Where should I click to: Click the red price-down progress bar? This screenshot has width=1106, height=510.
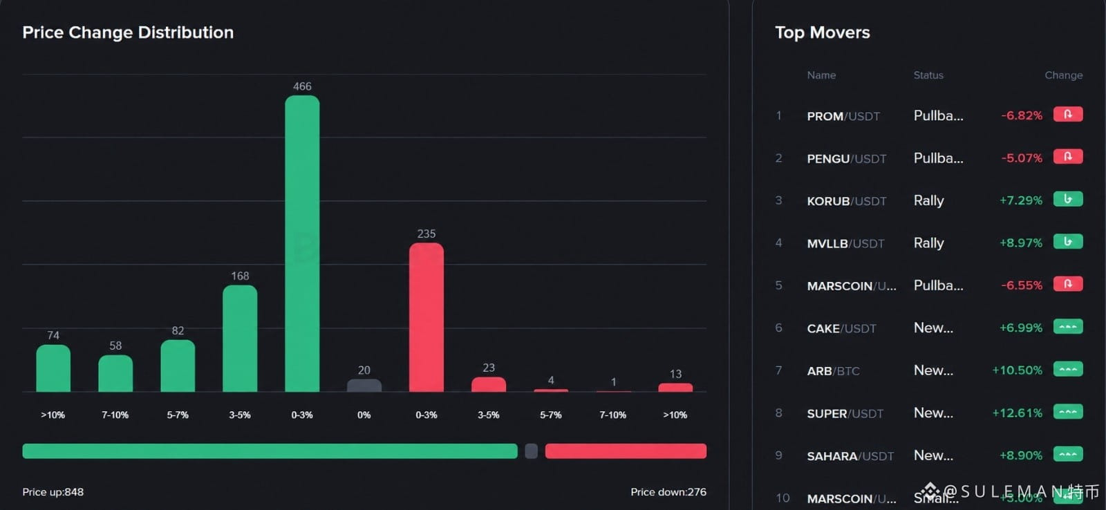(626, 451)
